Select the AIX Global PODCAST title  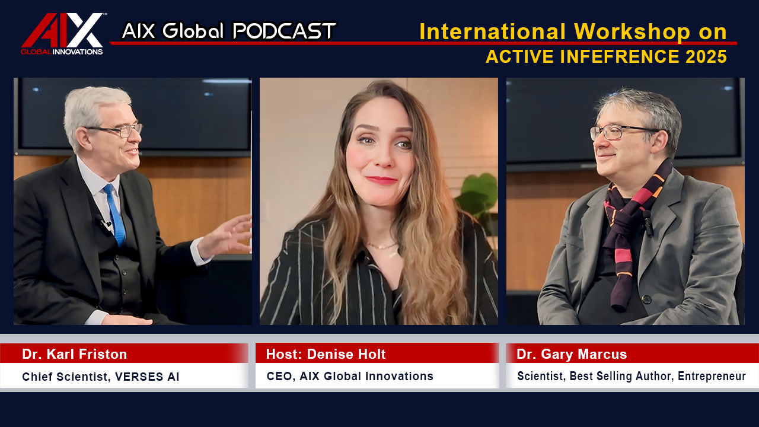coord(228,31)
